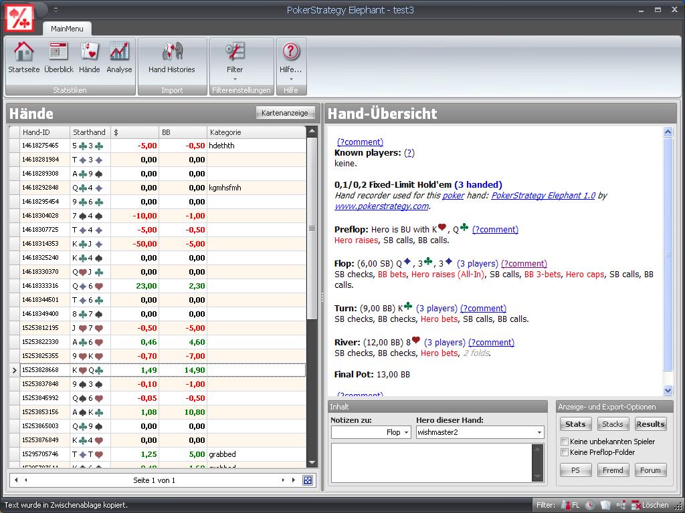
Task: Click the Hände list scroll down arrow
Action: (x=312, y=462)
